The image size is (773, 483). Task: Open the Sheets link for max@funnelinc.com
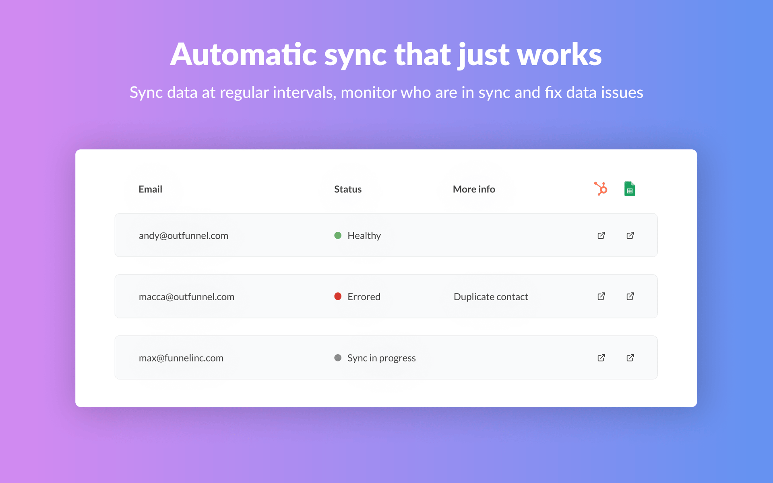630,357
